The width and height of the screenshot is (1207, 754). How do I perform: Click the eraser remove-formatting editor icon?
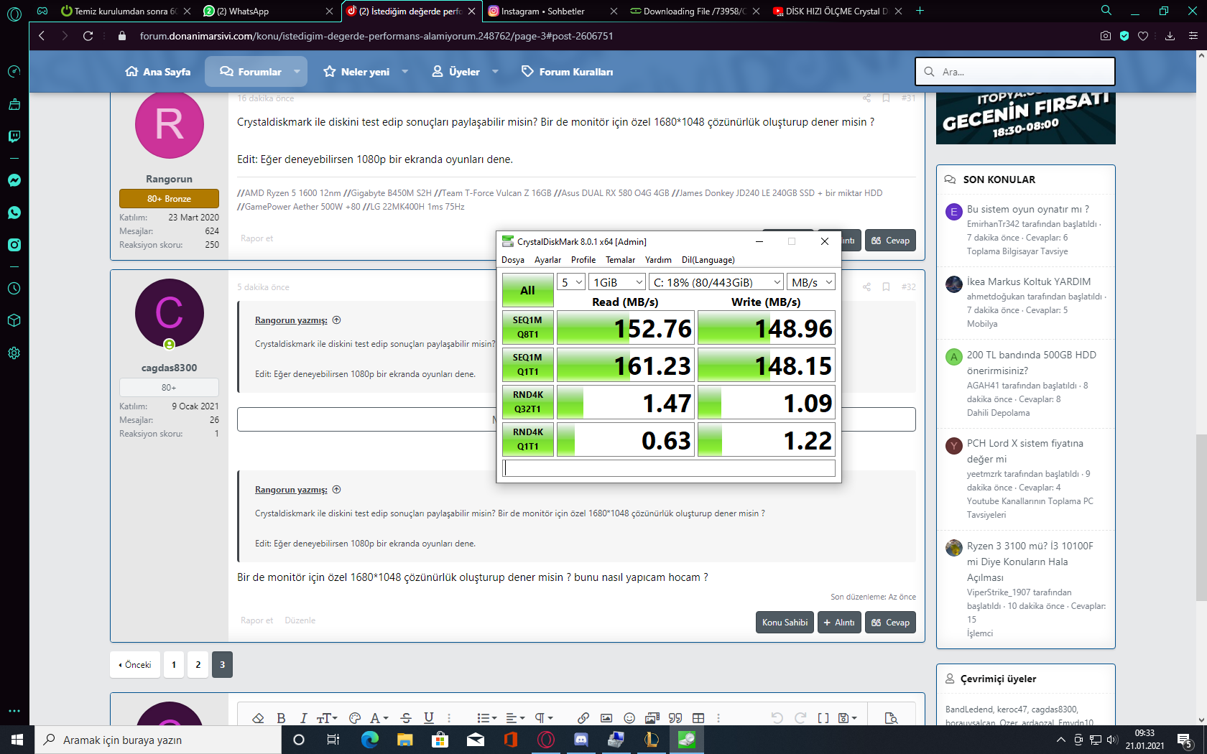coord(259,718)
